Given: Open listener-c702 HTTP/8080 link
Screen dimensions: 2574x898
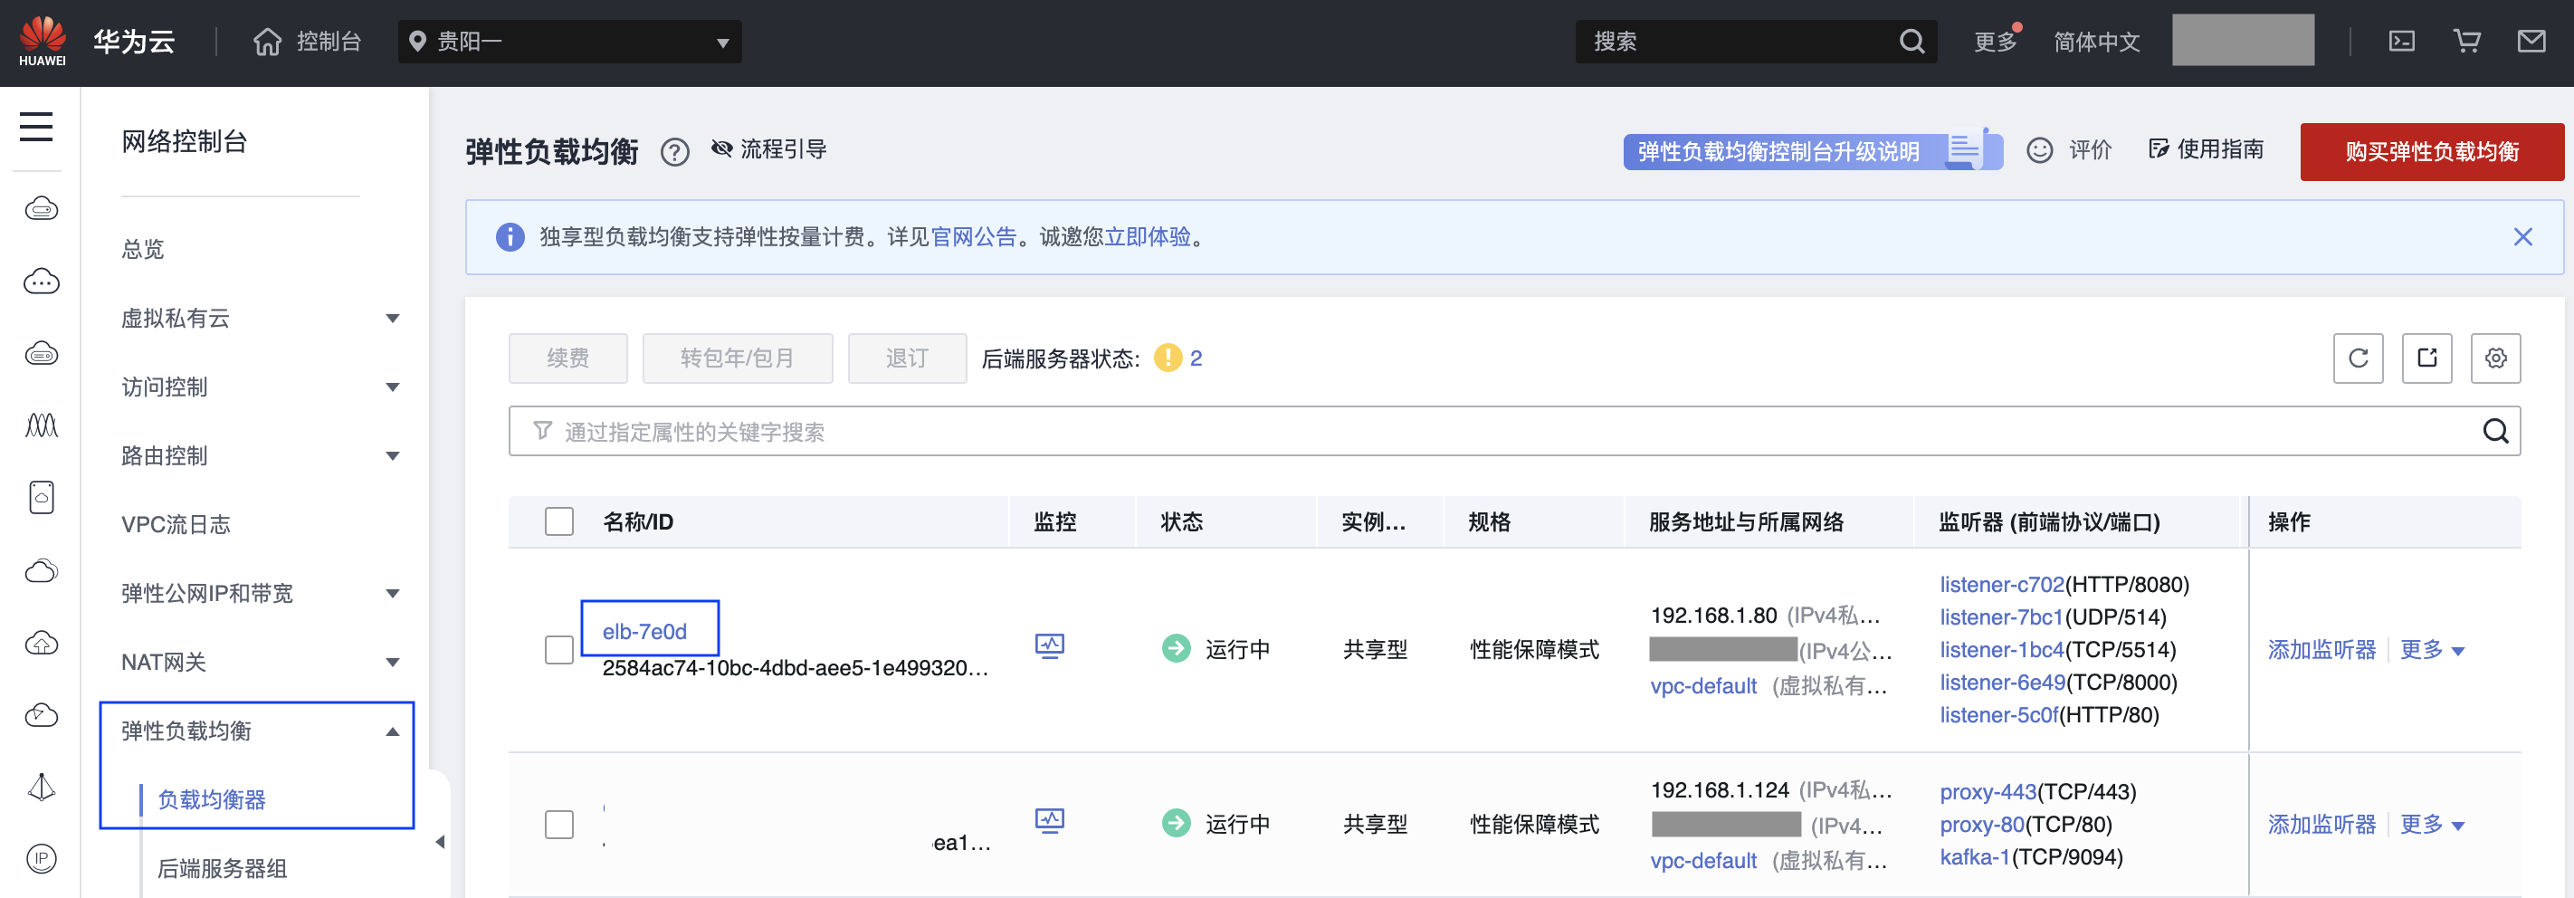Looking at the screenshot, I should click(x=2001, y=585).
